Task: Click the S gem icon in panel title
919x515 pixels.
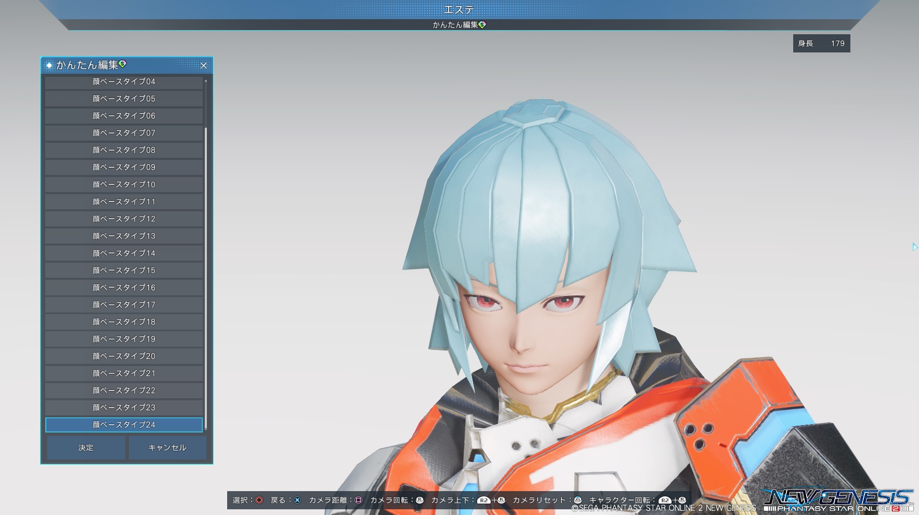Action: point(123,64)
